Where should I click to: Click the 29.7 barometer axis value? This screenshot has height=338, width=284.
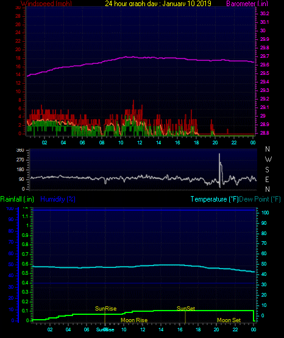point(264,56)
